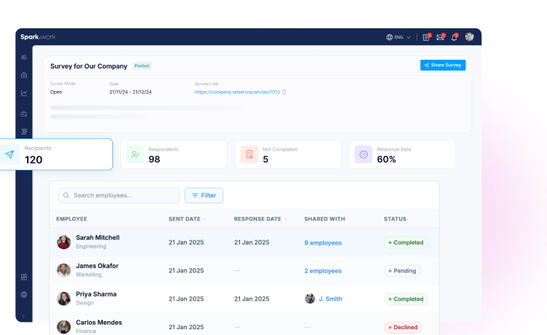The image size is (547, 335).
Task: Click the Posted status badge
Action: pos(142,66)
